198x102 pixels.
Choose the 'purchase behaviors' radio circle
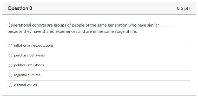(x=10, y=55)
